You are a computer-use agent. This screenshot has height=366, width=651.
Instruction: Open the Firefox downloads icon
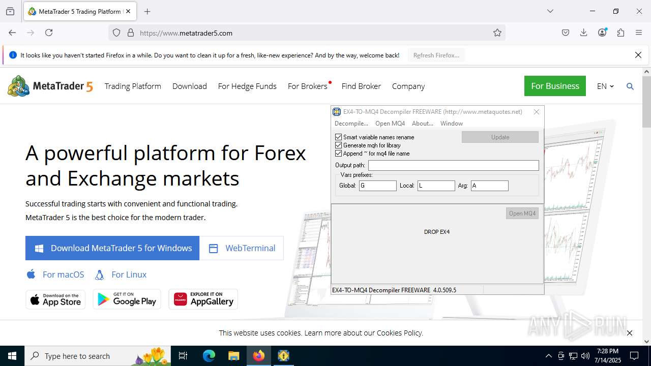[584, 33]
